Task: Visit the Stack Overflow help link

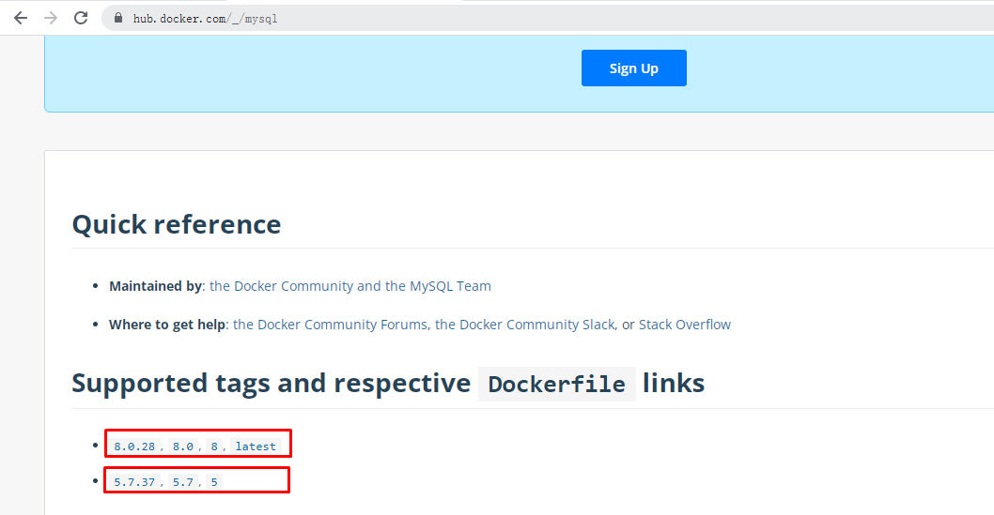Action: [x=684, y=325]
